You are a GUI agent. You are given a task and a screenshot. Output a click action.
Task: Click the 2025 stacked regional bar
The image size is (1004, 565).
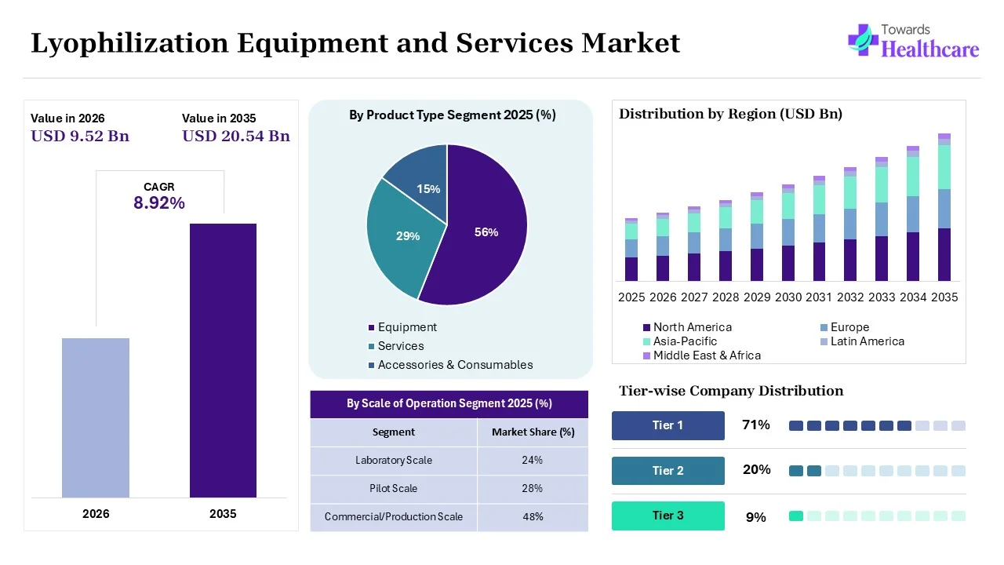631,250
